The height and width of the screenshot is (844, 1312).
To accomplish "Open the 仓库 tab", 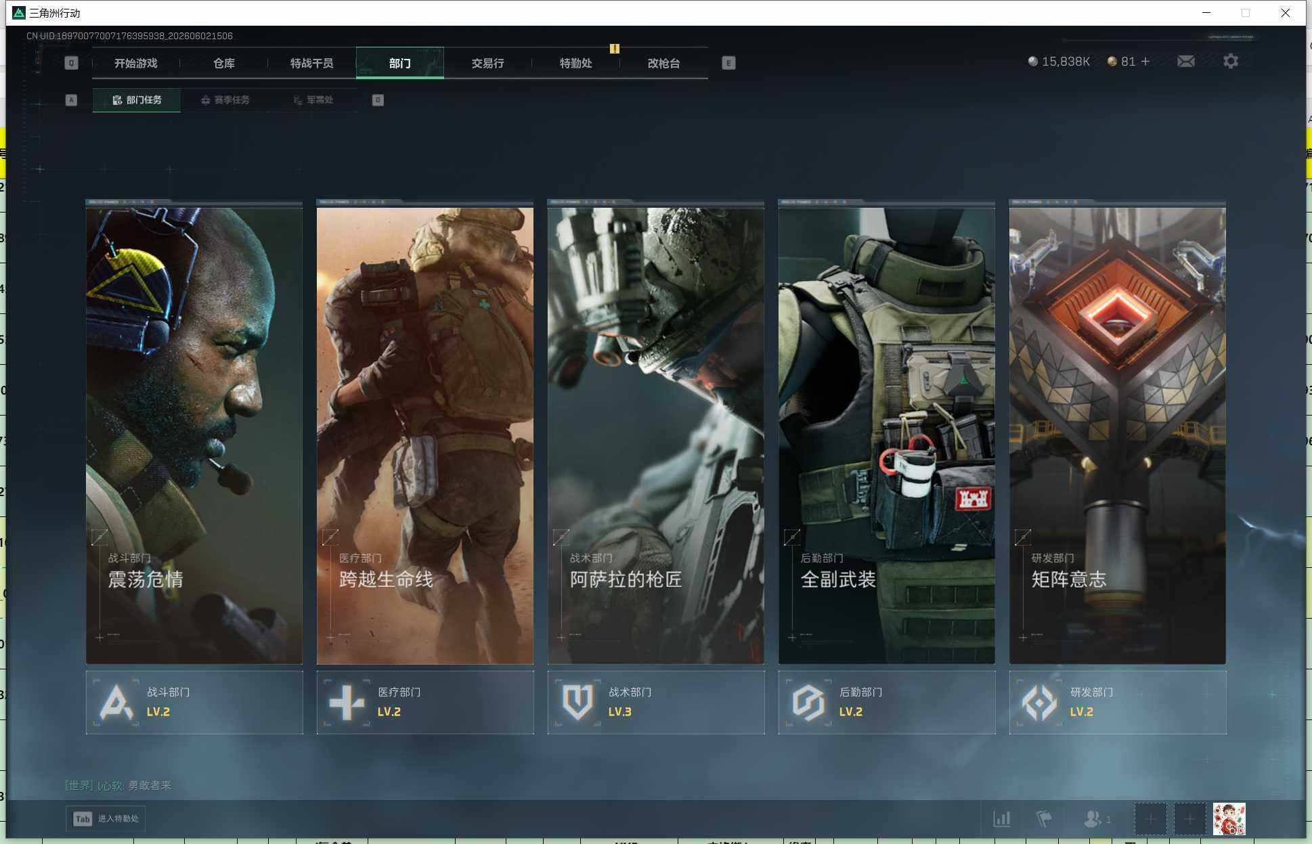I will (x=224, y=63).
